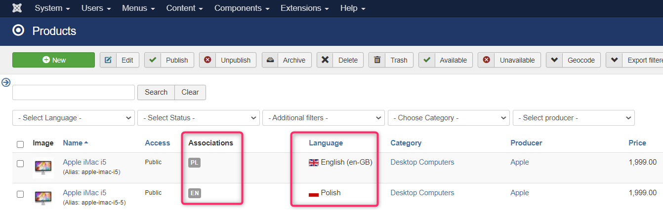This screenshot has height=210, width=663.
Task: Tick the select-all checkbox in header
Action: (20, 144)
